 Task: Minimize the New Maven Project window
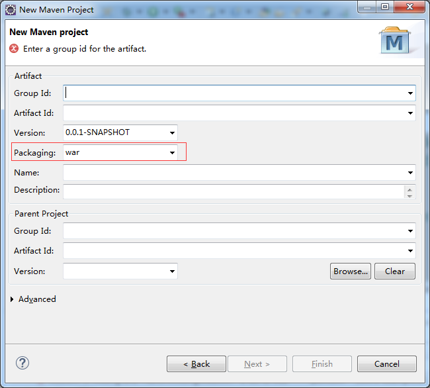(x=367, y=7)
